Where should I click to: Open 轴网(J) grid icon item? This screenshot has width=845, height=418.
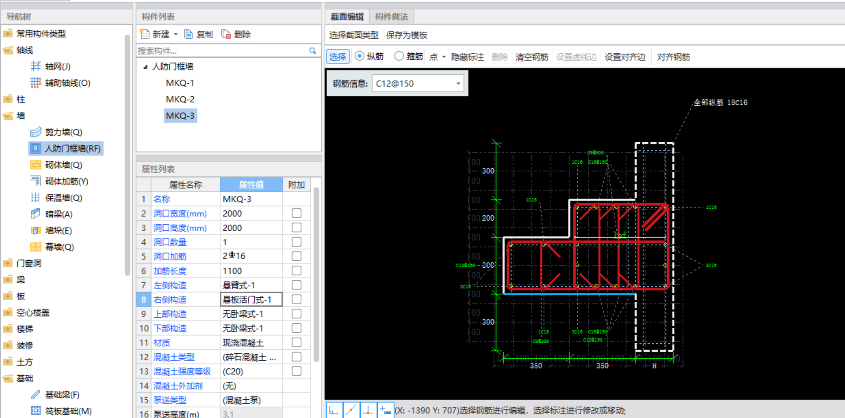pos(36,67)
